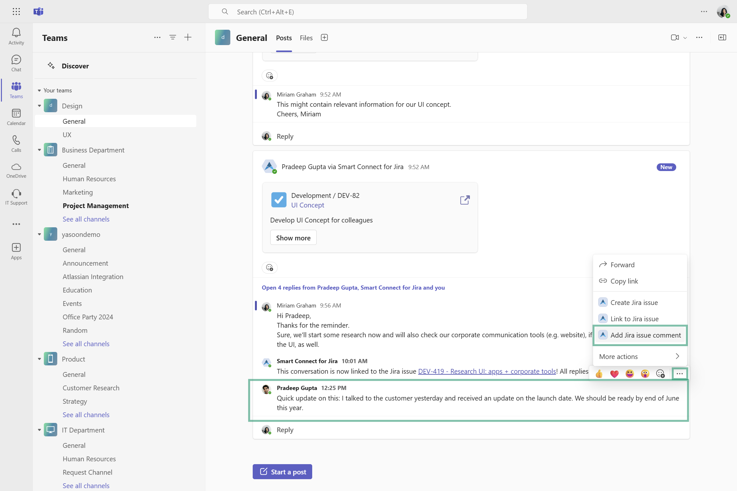This screenshot has height=491, width=737.
Task: Open DEV-82 card in external window
Action: point(465,200)
